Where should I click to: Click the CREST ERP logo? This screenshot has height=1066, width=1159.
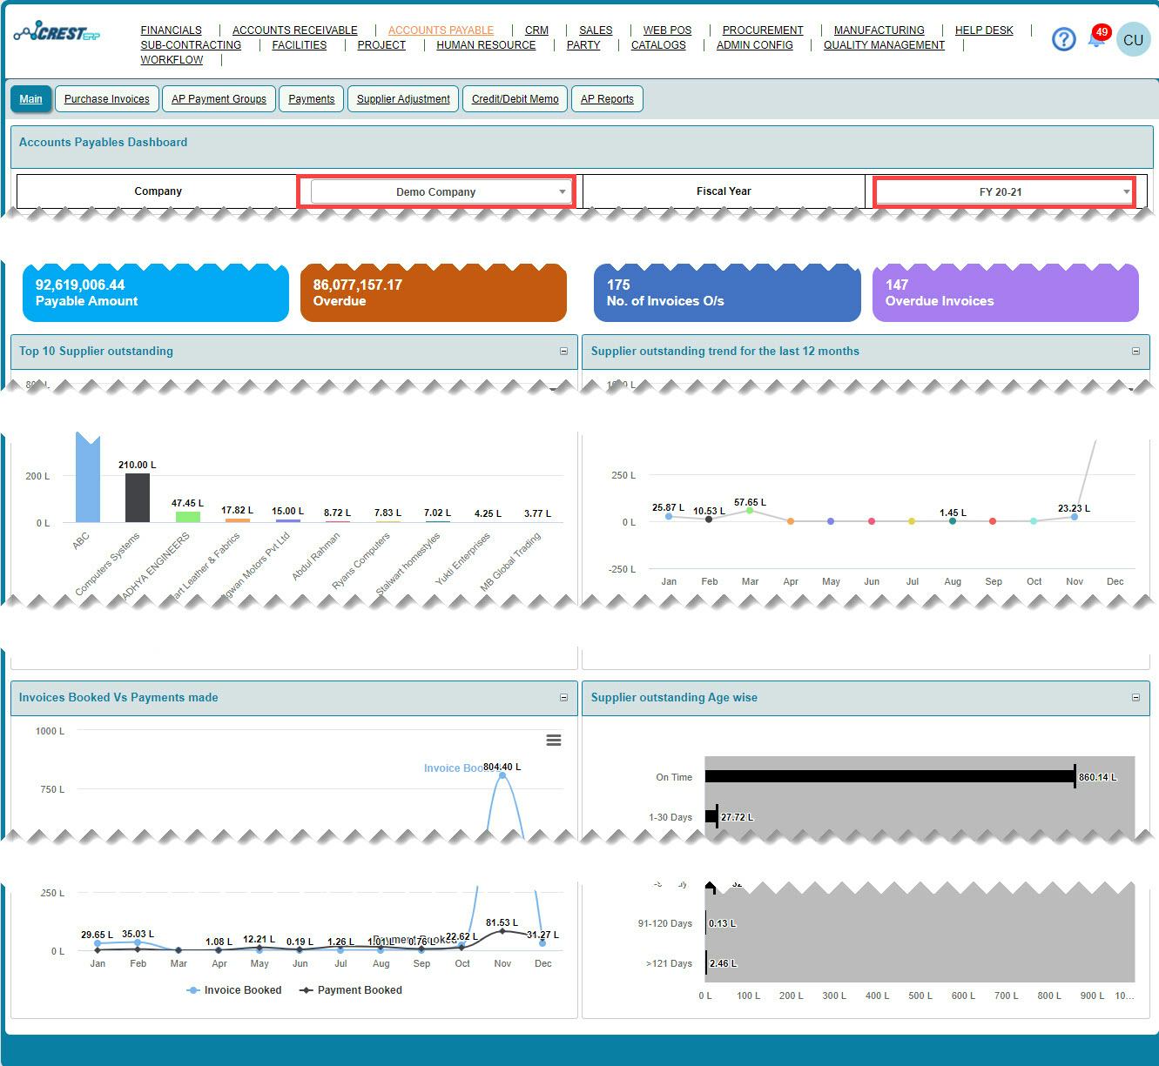(x=57, y=34)
